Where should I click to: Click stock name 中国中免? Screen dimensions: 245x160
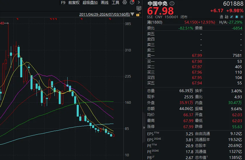tap(157, 3)
